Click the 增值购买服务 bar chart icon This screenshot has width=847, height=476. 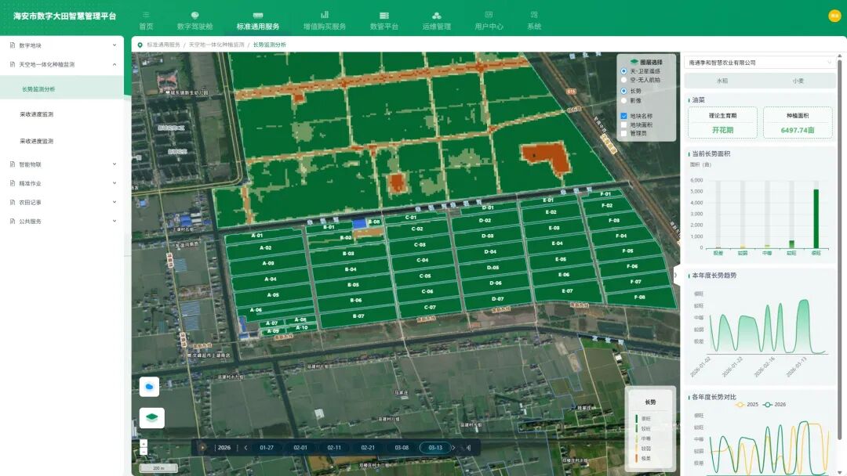325,15
